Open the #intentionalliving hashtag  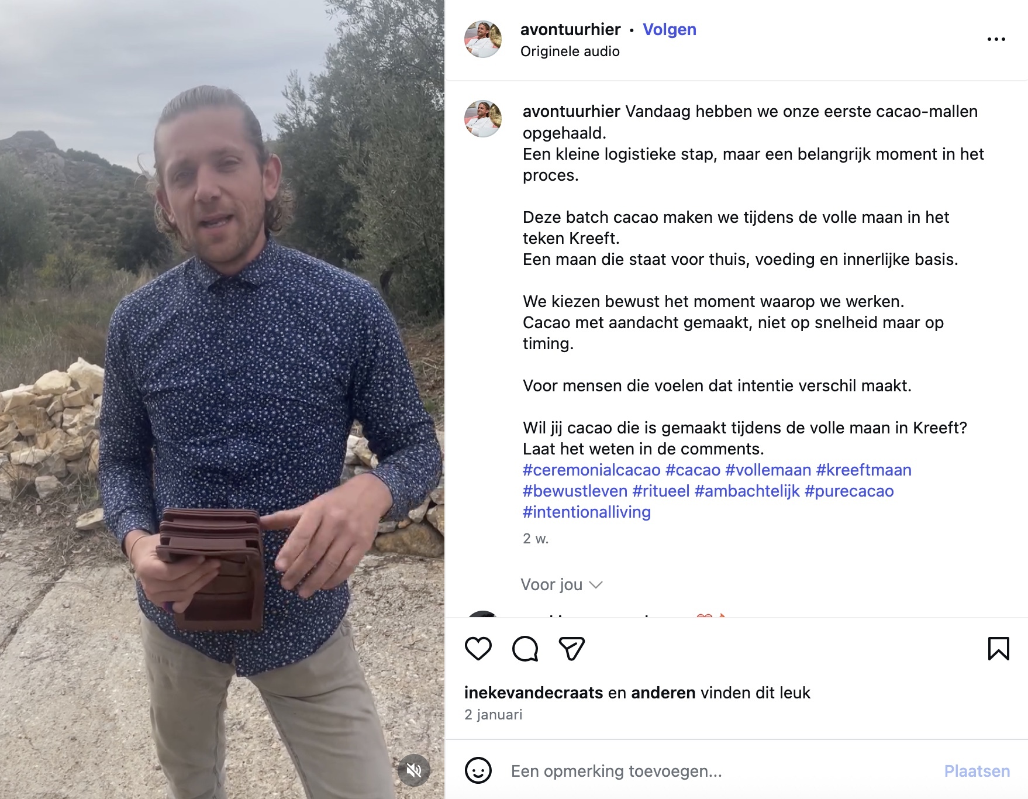(587, 512)
